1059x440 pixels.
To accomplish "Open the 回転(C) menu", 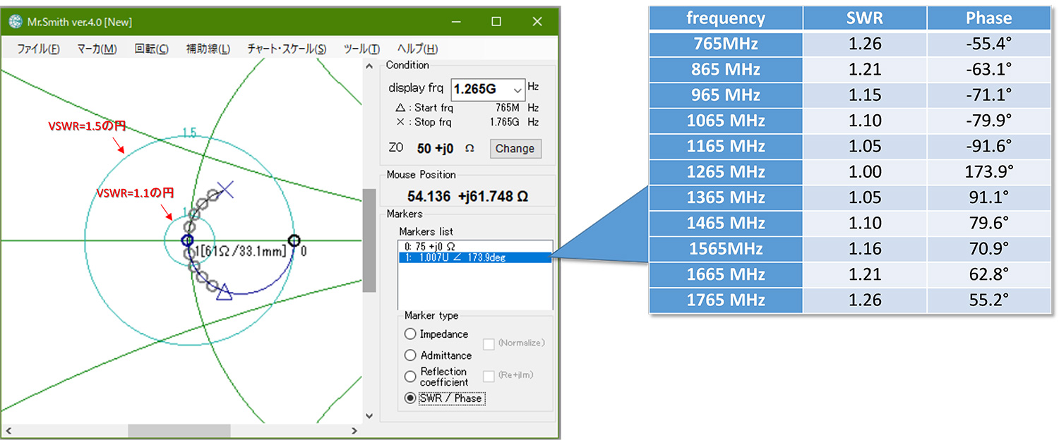I will click(151, 49).
